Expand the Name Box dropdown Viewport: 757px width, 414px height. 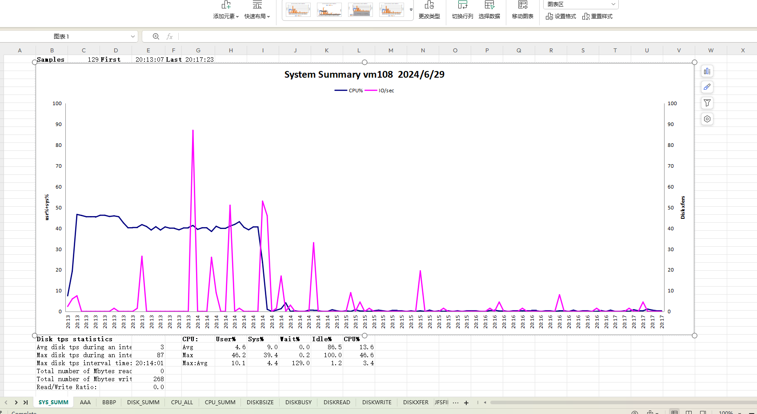pos(132,36)
